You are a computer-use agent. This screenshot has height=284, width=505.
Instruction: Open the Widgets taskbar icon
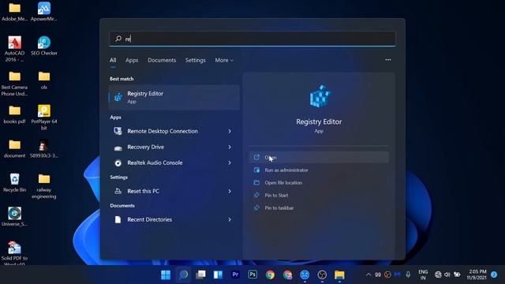click(x=218, y=275)
